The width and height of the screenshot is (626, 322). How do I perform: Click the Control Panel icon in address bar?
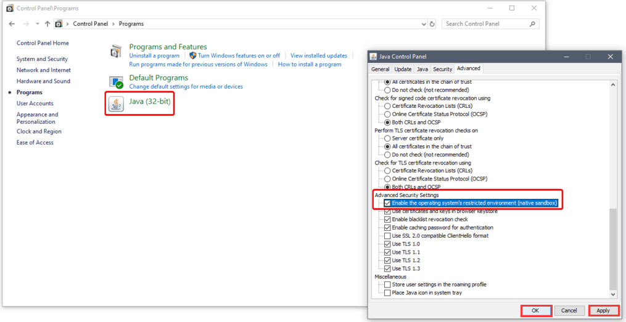click(x=59, y=24)
